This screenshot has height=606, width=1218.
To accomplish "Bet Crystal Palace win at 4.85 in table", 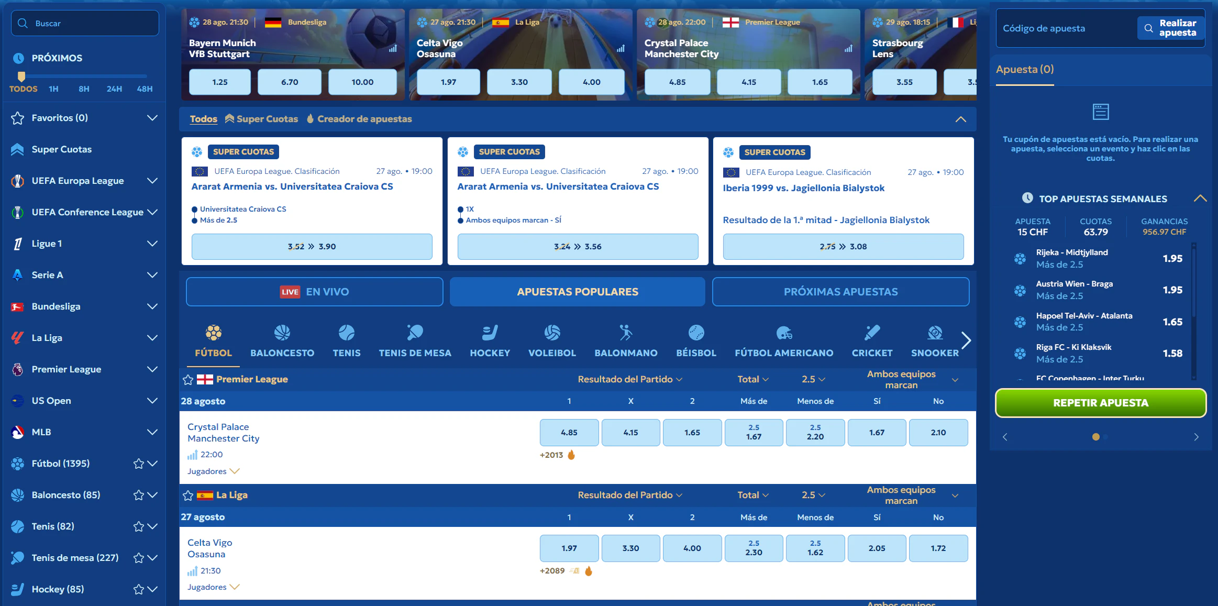I will click(x=569, y=433).
